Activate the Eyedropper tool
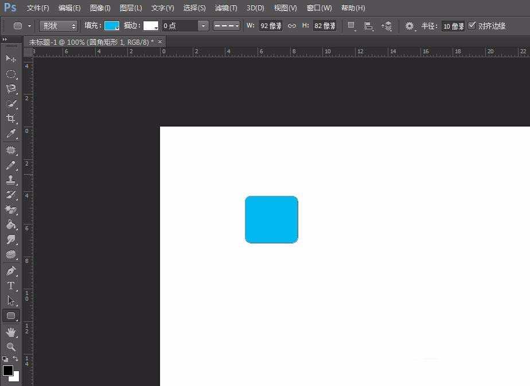 coord(11,133)
